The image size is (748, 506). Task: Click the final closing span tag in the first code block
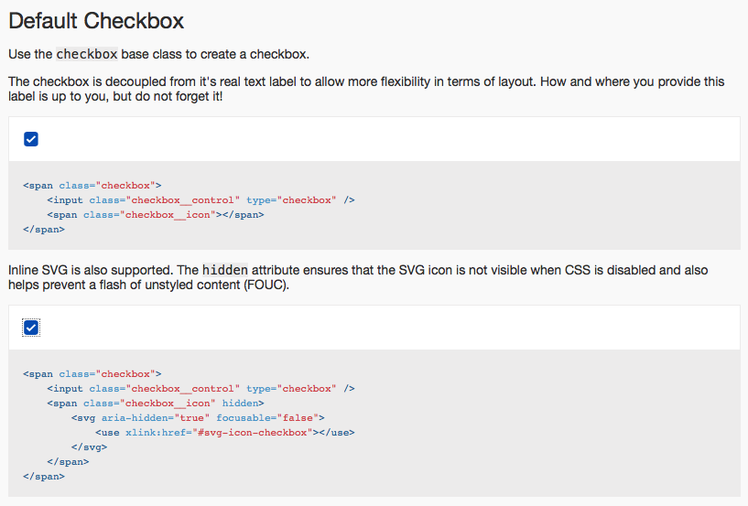tap(44, 230)
